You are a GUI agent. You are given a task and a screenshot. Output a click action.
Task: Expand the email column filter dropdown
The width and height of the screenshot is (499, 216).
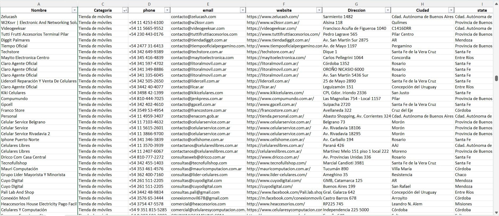pyautogui.click(x=243, y=10)
